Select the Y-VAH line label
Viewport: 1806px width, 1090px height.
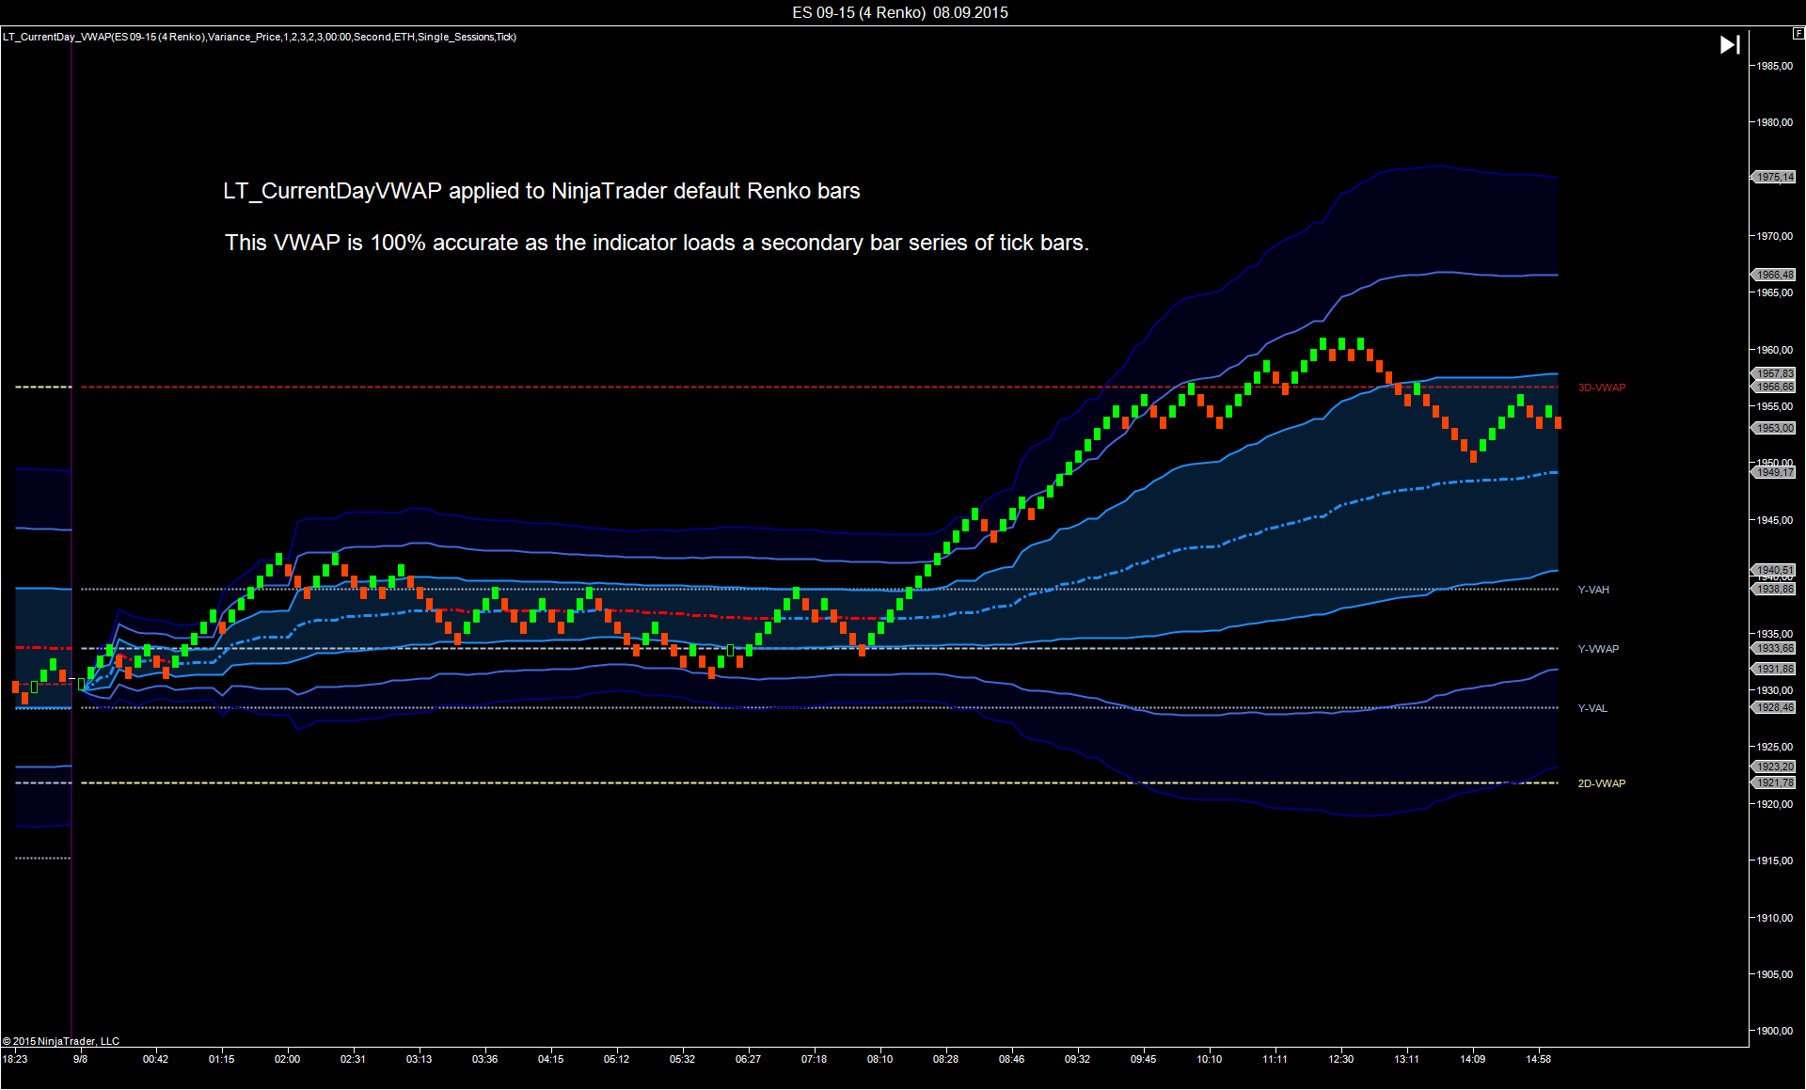coord(1593,590)
